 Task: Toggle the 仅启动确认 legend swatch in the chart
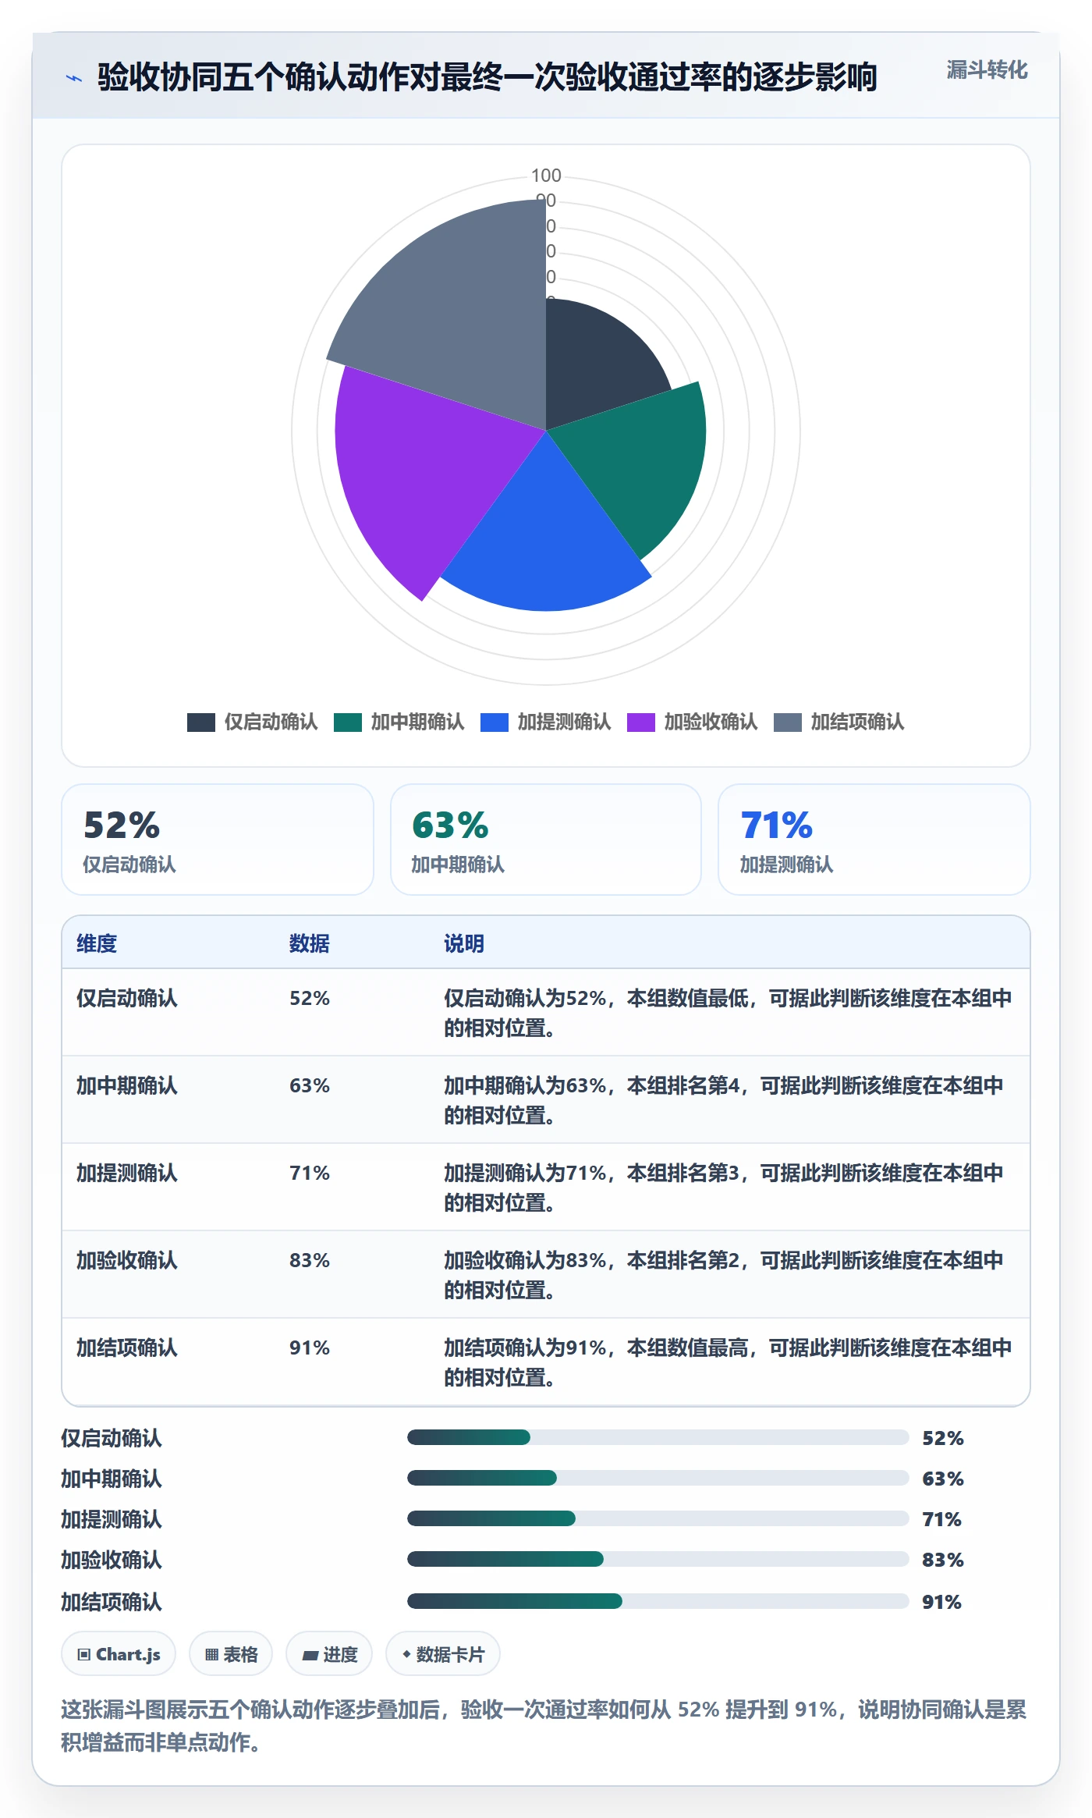(x=201, y=723)
